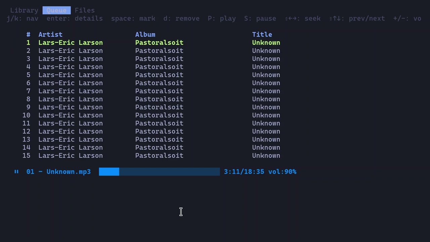The image size is (430, 242).
Task: Select track 1 in the queue
Action: point(71,43)
